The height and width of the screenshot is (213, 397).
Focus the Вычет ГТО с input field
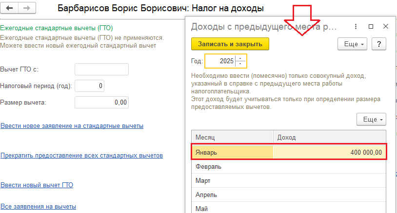point(101,70)
